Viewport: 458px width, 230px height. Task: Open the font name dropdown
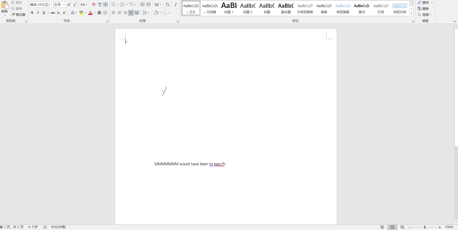point(51,4)
